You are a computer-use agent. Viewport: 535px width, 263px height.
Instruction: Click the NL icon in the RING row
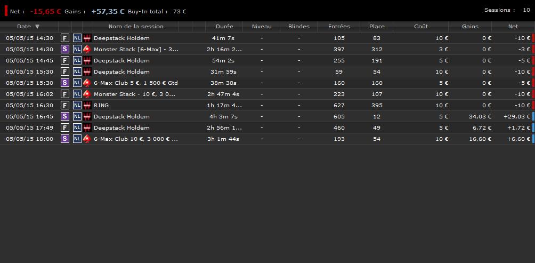pyautogui.click(x=77, y=105)
